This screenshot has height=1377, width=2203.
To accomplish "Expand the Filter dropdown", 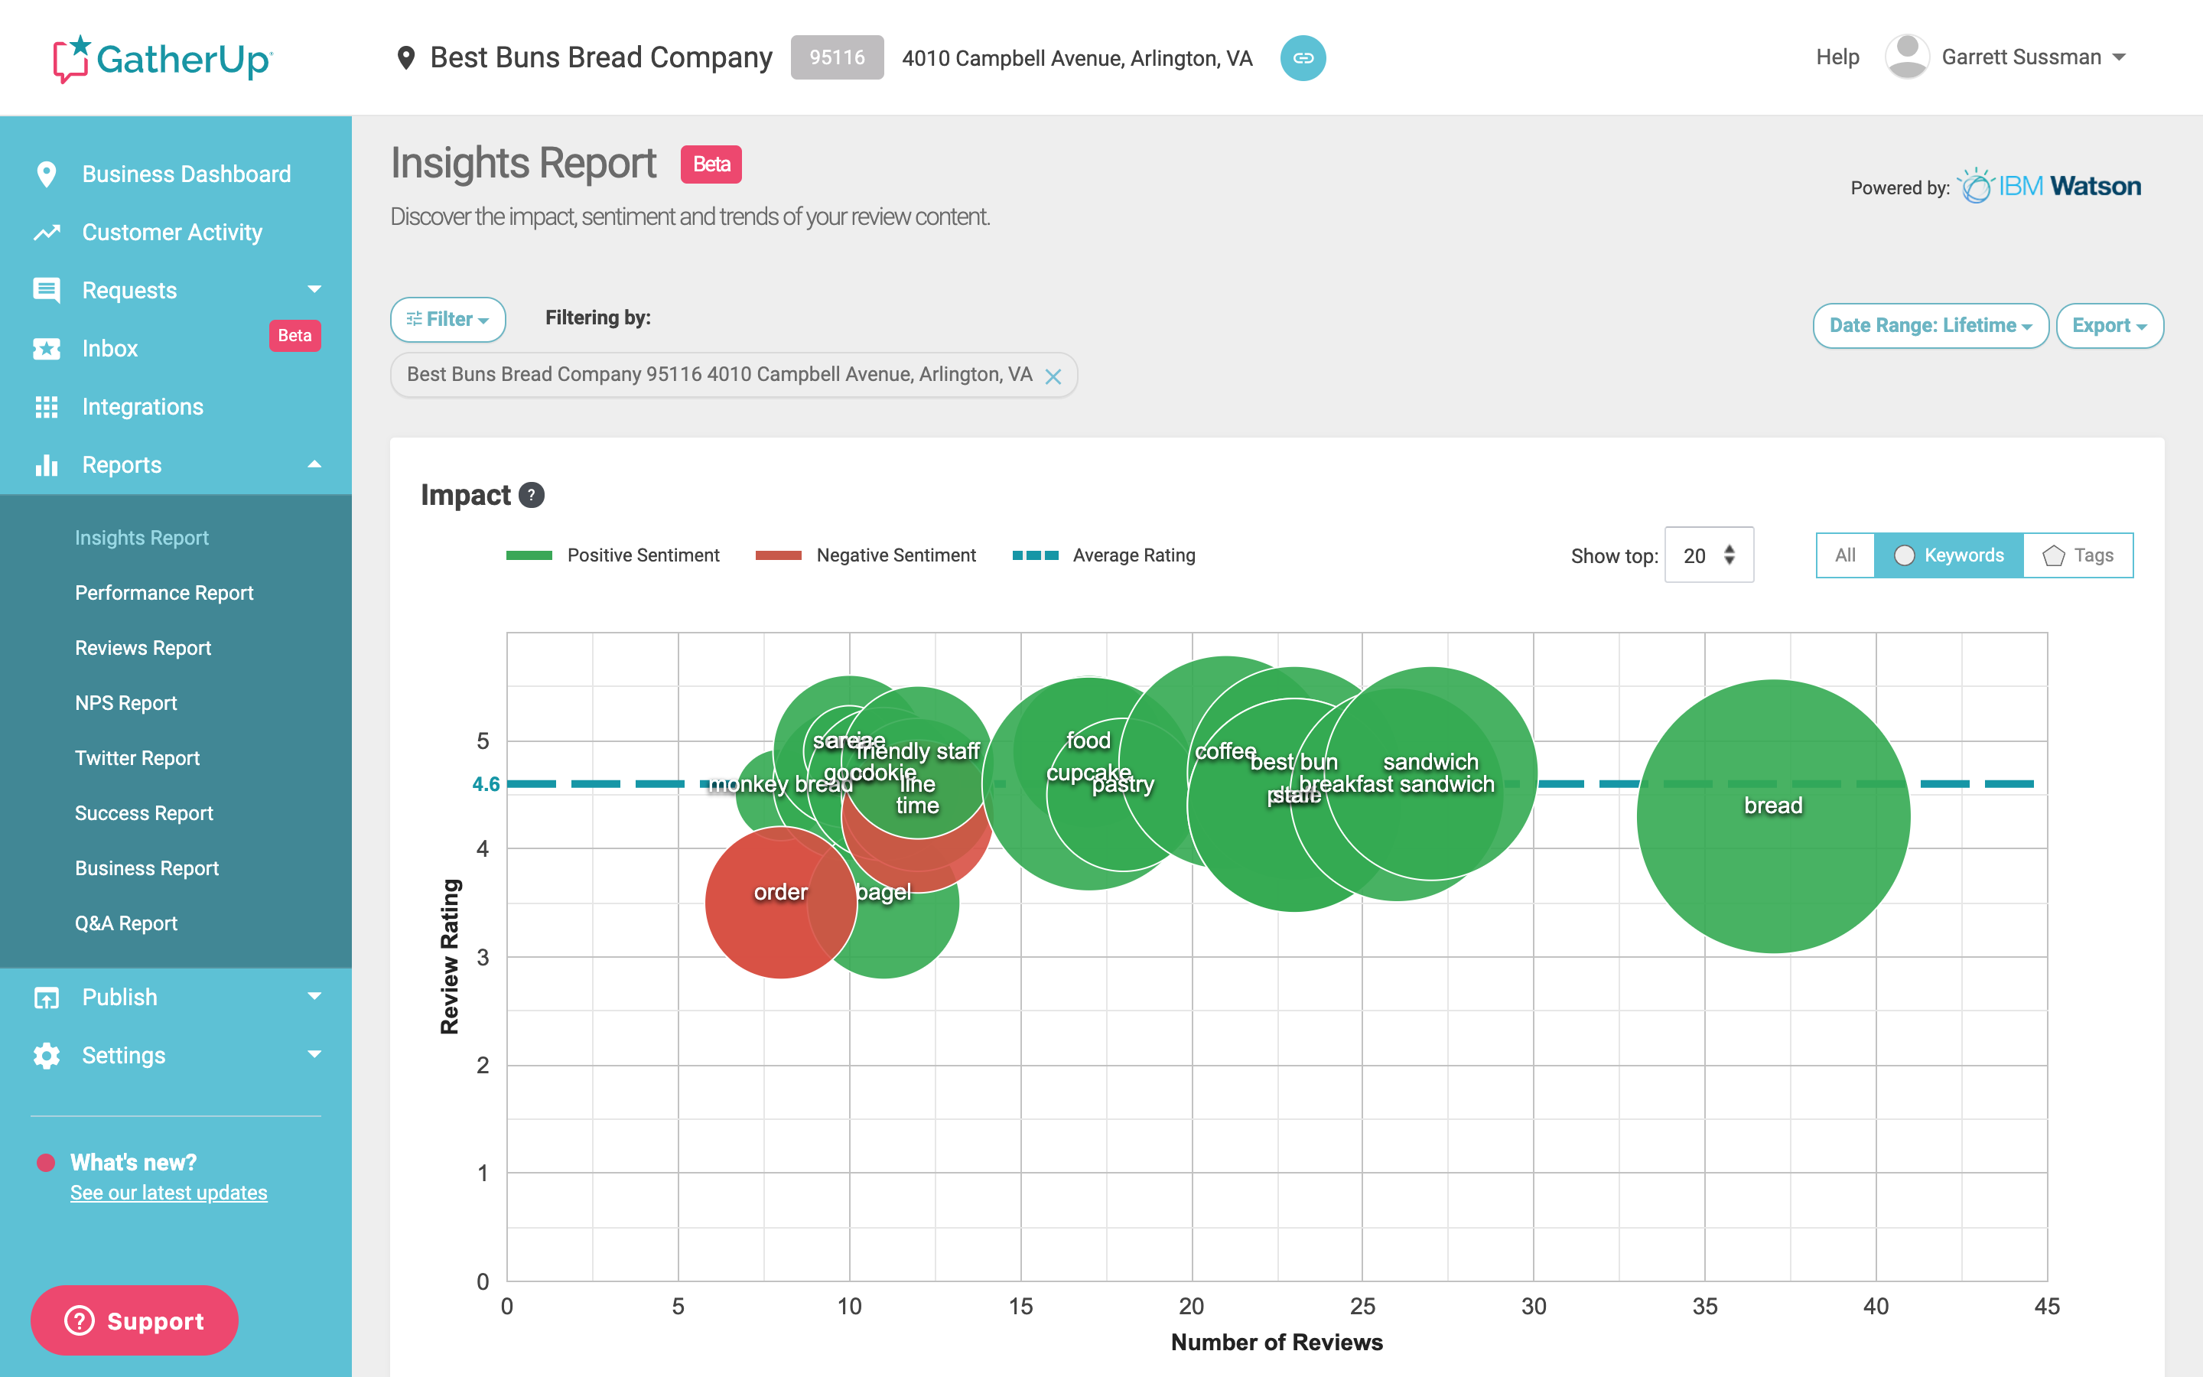I will pos(448,320).
